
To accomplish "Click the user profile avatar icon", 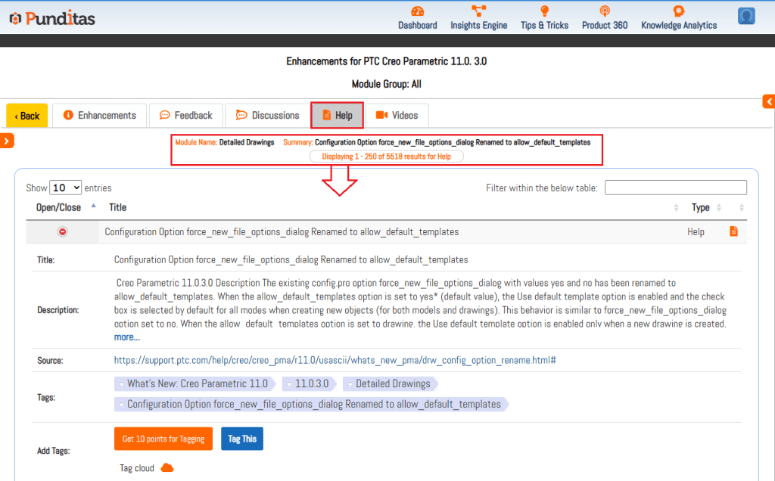I will point(746,16).
